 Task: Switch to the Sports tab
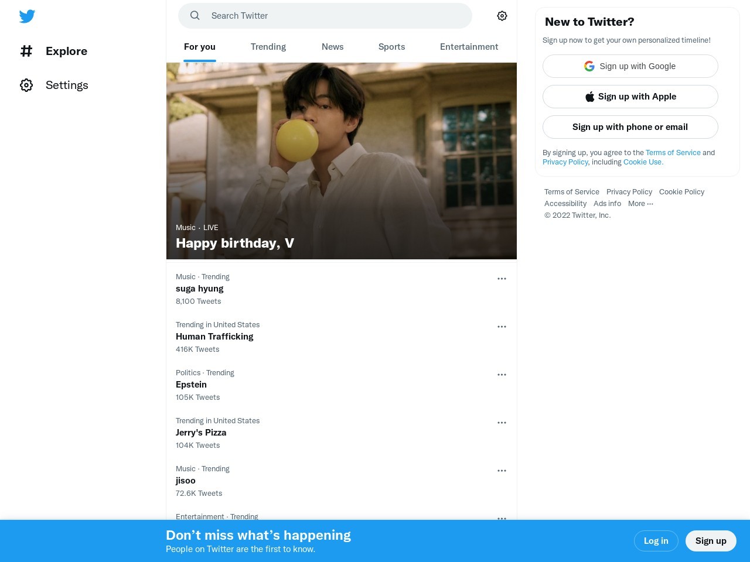click(x=392, y=47)
